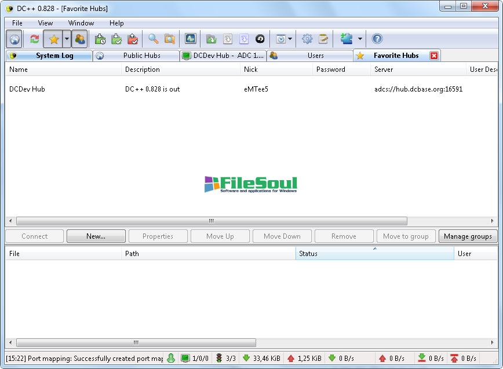Image resolution: width=503 pixels, height=369 pixels.
Task: Click the Properties button
Action: 158,236
